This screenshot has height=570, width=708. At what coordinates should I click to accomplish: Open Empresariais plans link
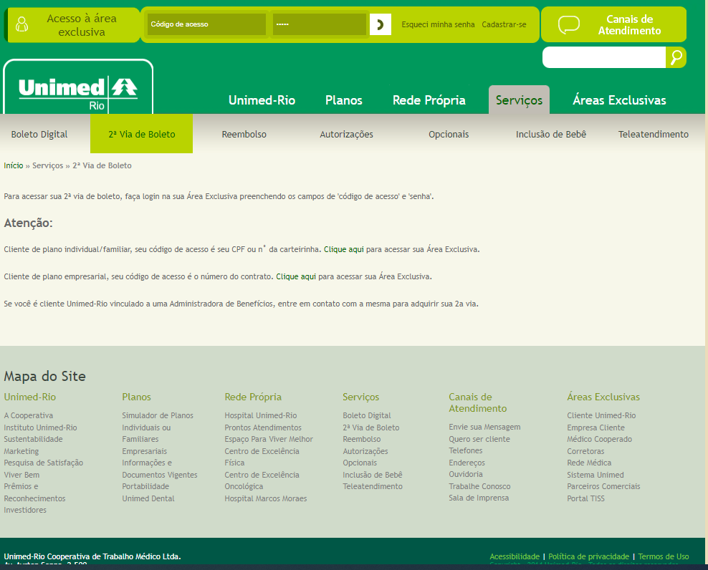click(x=145, y=451)
